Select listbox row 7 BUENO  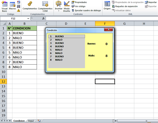click(x=67, y=57)
